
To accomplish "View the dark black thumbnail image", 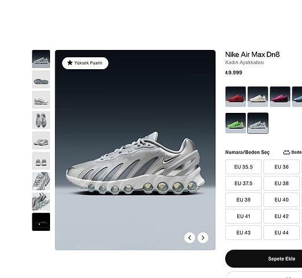I will click(41, 222).
